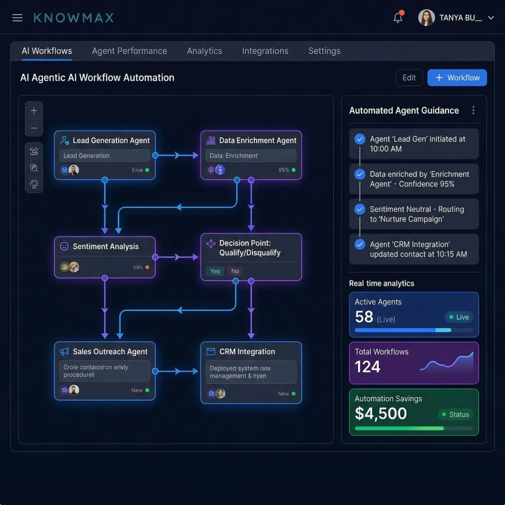Select the Data: Enrichment field
The height and width of the screenshot is (505, 505).
pyautogui.click(x=251, y=156)
